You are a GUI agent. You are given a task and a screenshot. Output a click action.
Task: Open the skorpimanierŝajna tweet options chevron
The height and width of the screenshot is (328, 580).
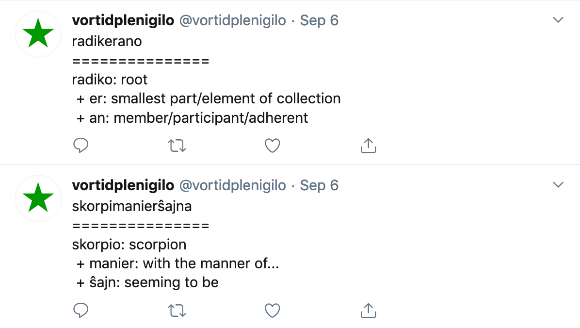[558, 184]
